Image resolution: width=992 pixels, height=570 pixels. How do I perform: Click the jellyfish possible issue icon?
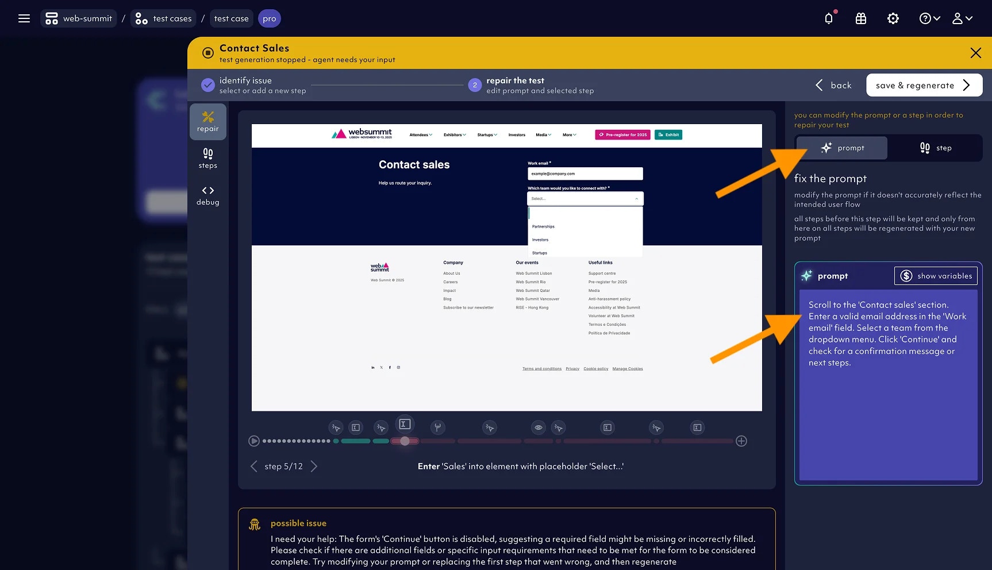tap(255, 524)
